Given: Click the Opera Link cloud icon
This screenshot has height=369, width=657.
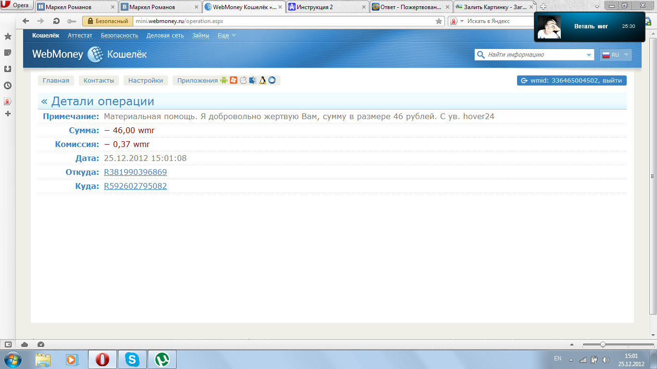Looking at the screenshot, I should [x=25, y=344].
